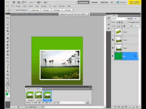Select the Brush tool

point(8,41)
